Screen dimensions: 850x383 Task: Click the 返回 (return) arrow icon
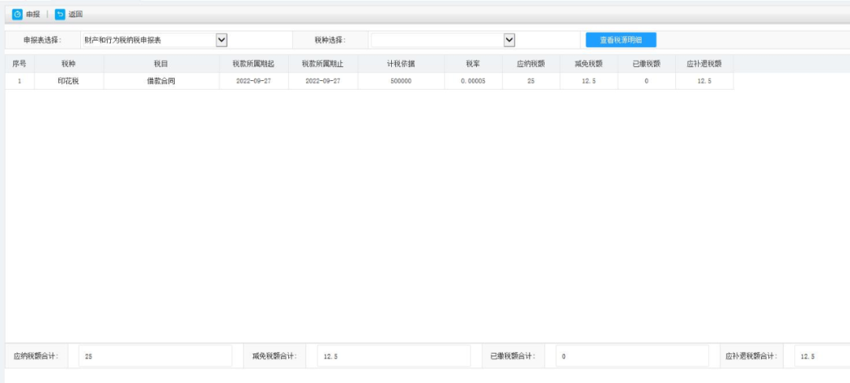pyautogui.click(x=60, y=14)
